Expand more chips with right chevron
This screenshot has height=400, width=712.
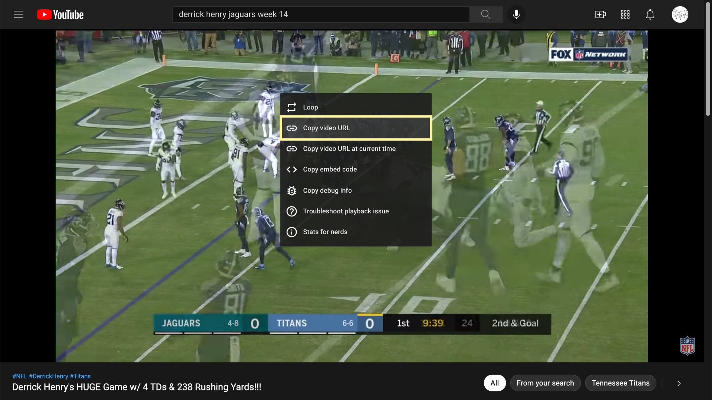pyautogui.click(x=679, y=383)
